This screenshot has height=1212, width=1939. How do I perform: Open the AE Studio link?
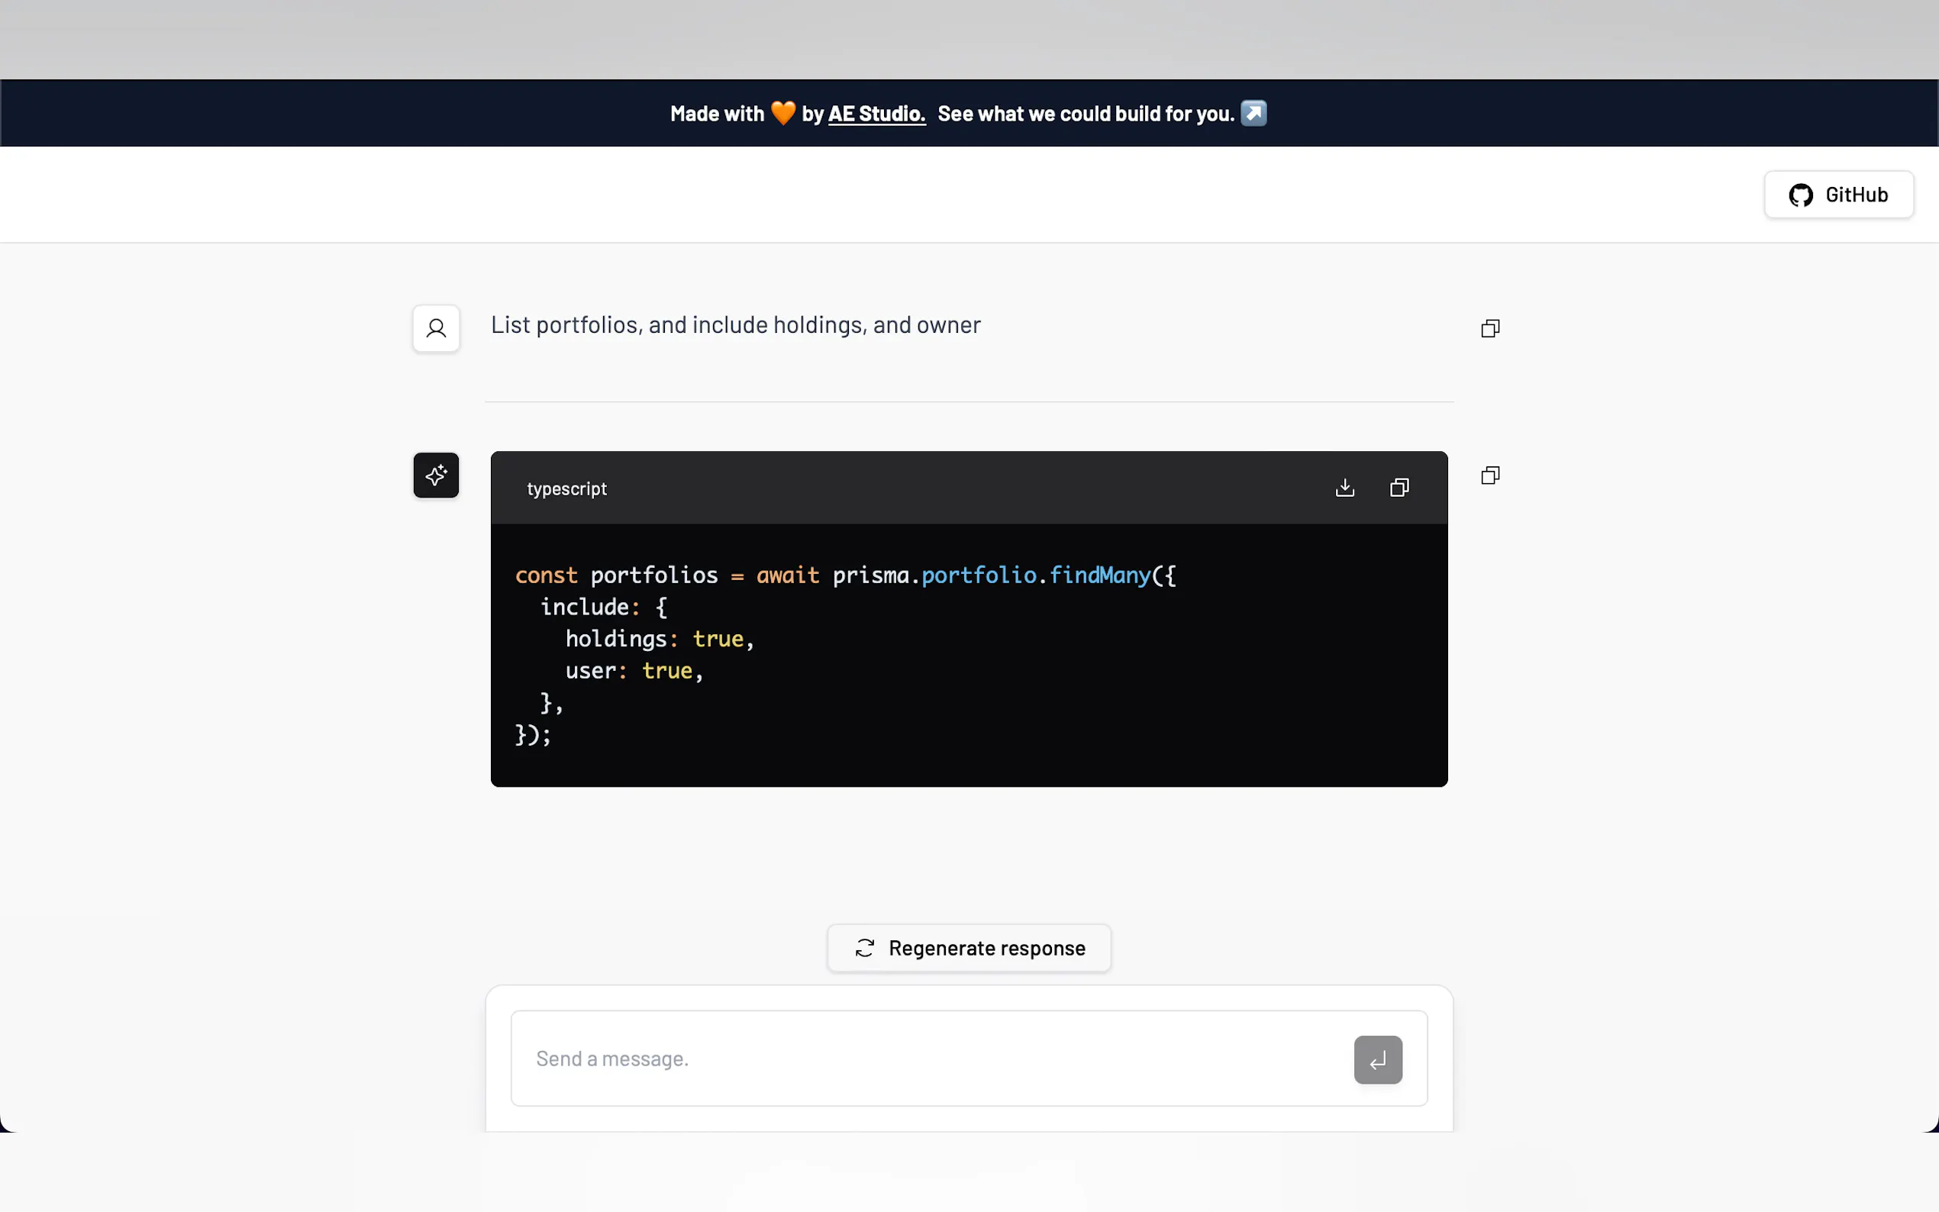(x=876, y=114)
